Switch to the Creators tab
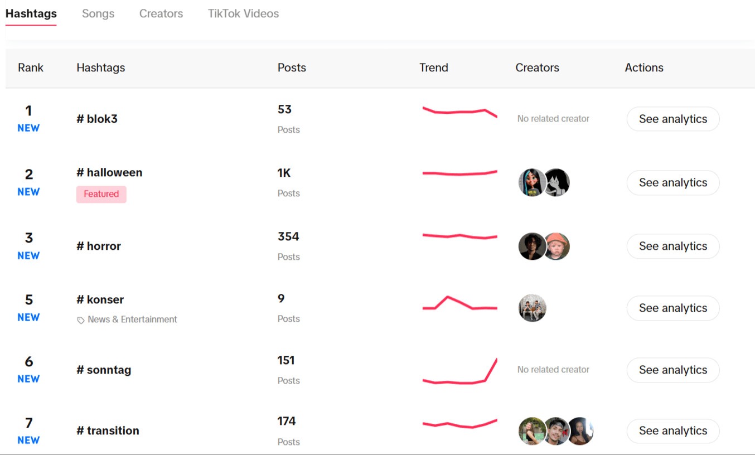The width and height of the screenshot is (755, 455). pos(161,13)
